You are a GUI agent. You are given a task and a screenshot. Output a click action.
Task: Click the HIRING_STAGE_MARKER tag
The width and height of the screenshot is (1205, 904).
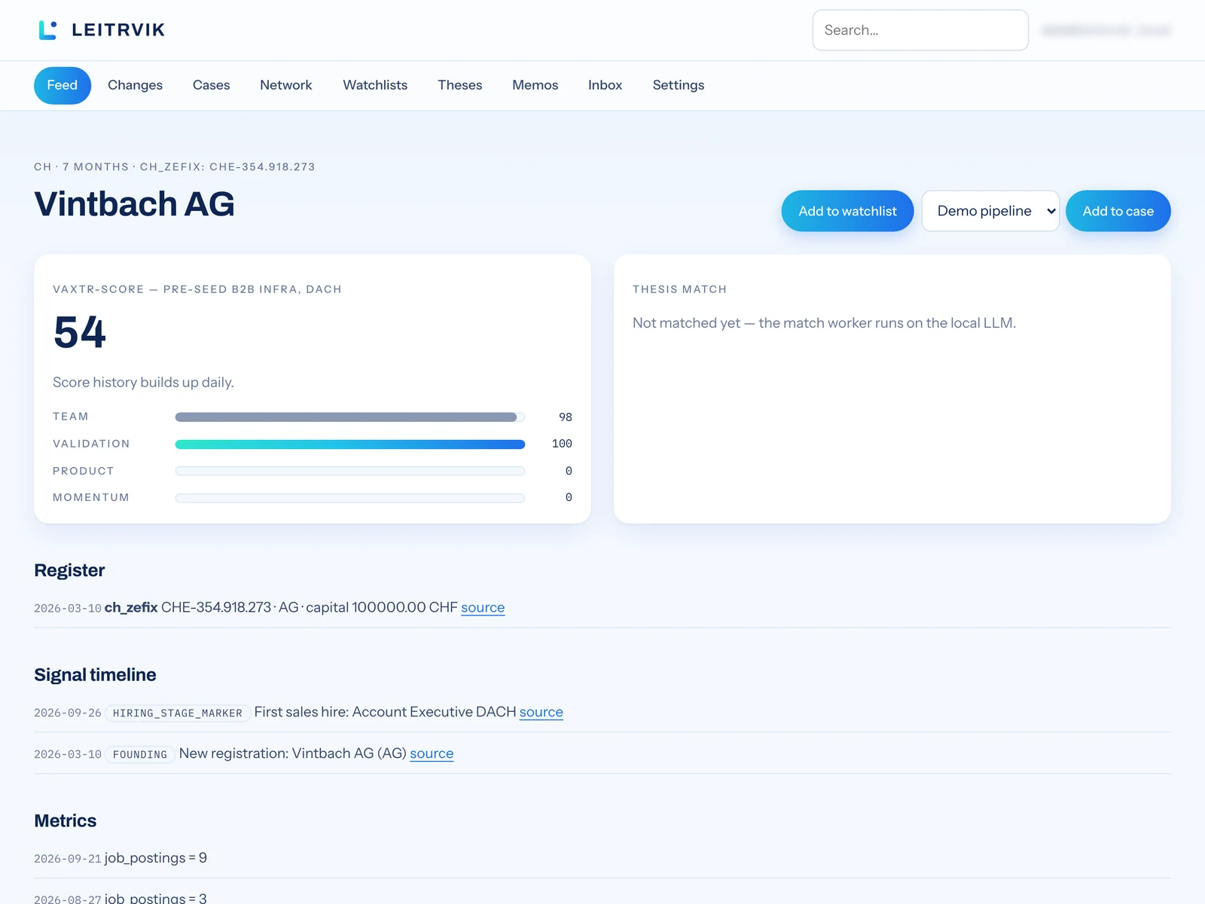(x=177, y=713)
